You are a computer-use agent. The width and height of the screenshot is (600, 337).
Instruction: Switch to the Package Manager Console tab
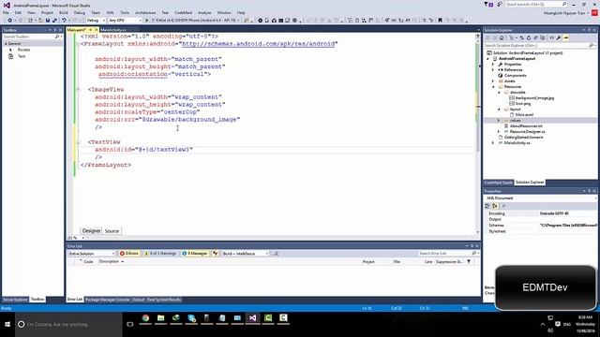click(107, 300)
